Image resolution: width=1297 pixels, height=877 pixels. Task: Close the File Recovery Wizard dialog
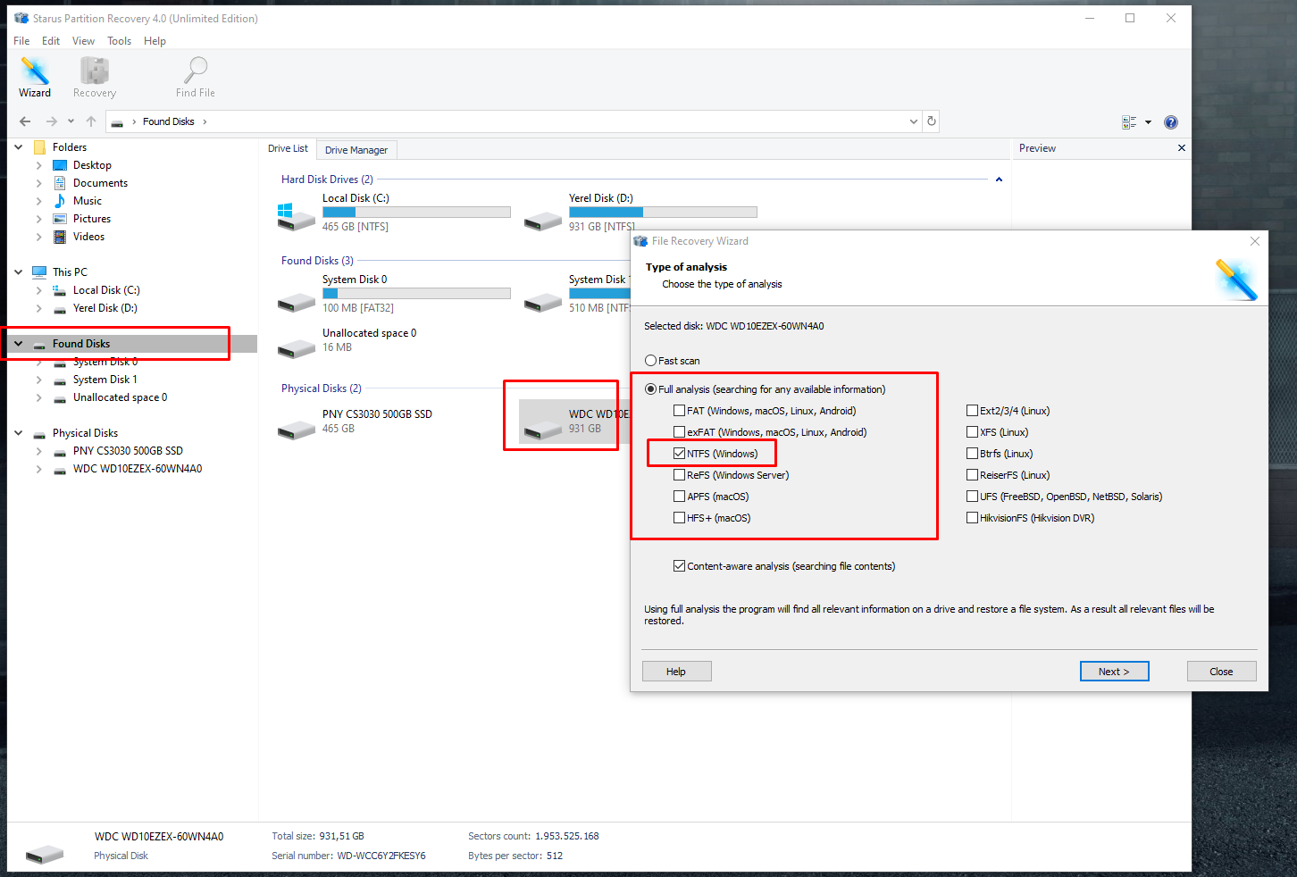[x=1255, y=241]
